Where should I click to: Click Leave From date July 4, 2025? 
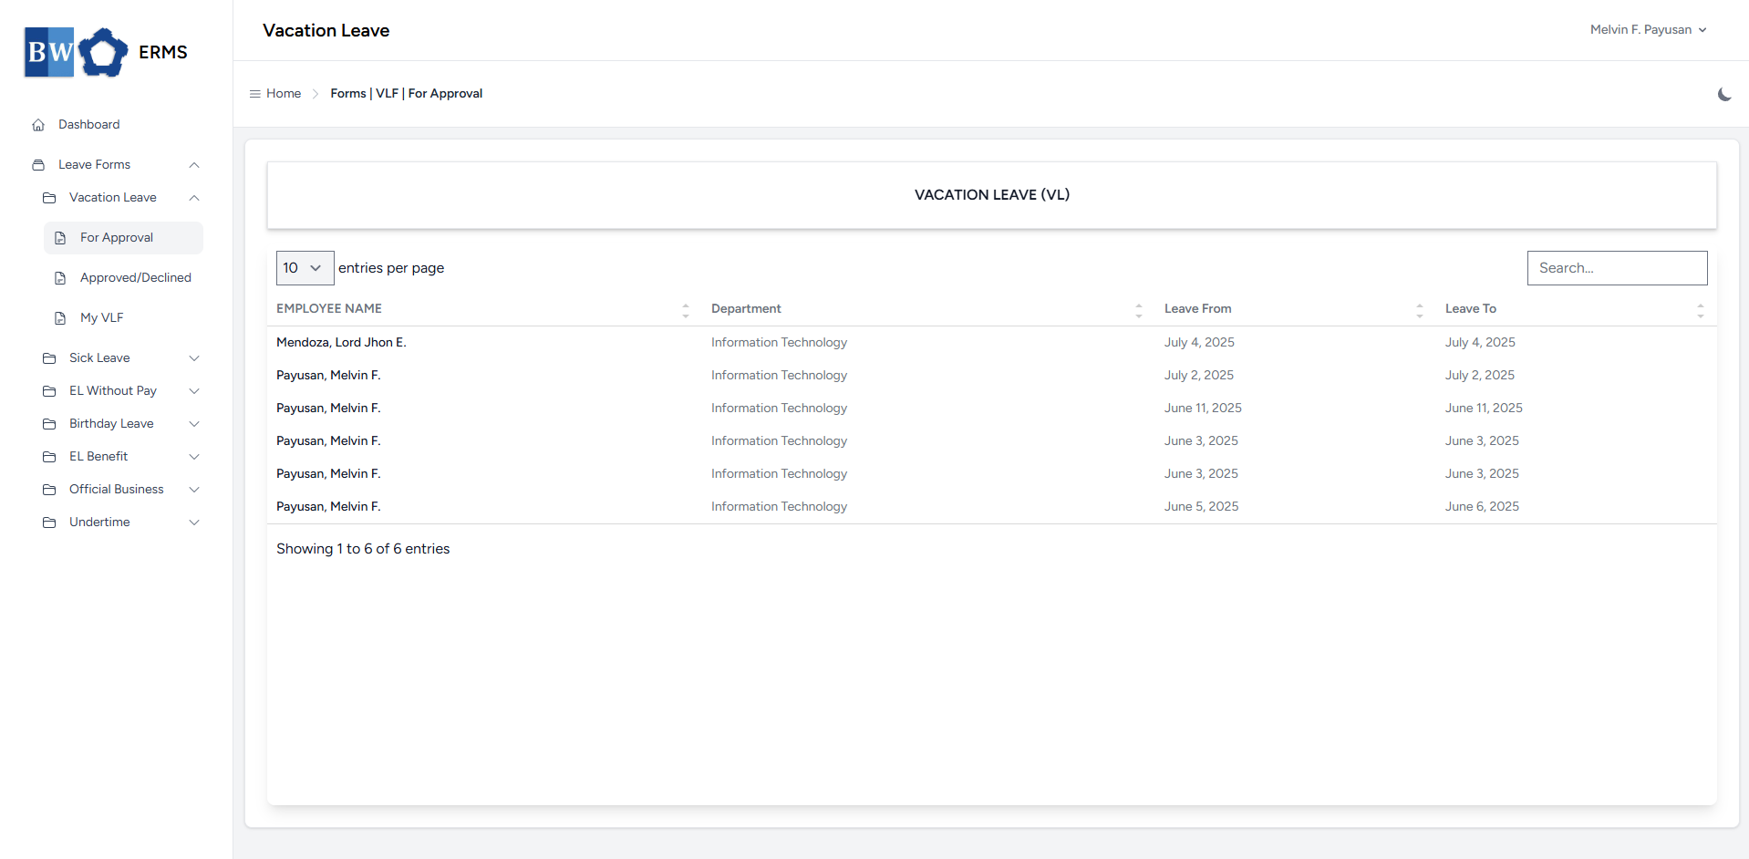1199,343
